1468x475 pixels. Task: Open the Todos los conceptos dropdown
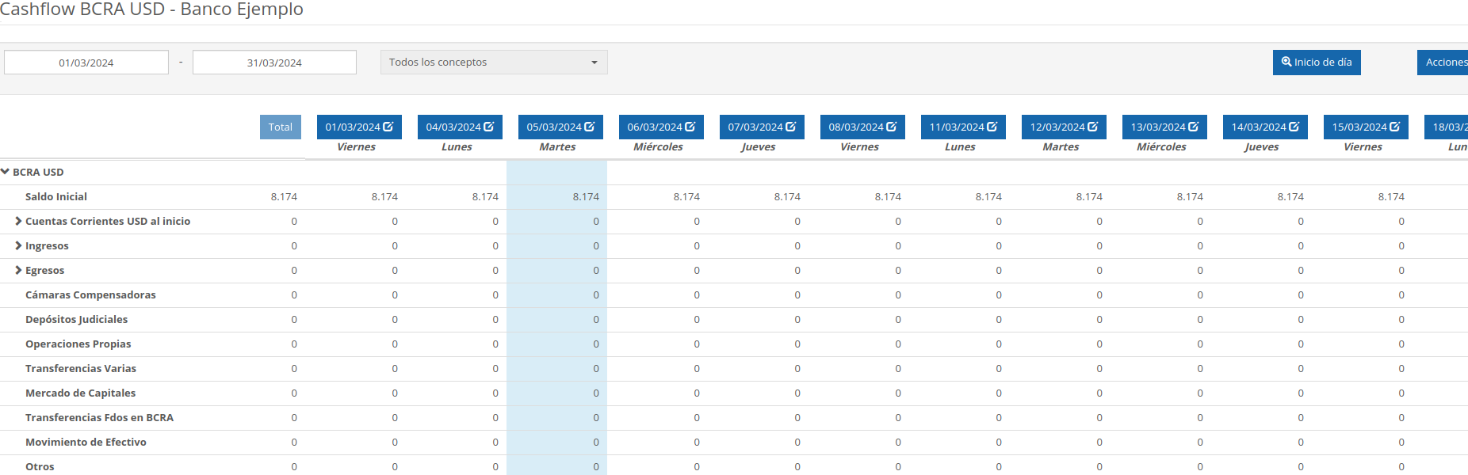click(493, 63)
